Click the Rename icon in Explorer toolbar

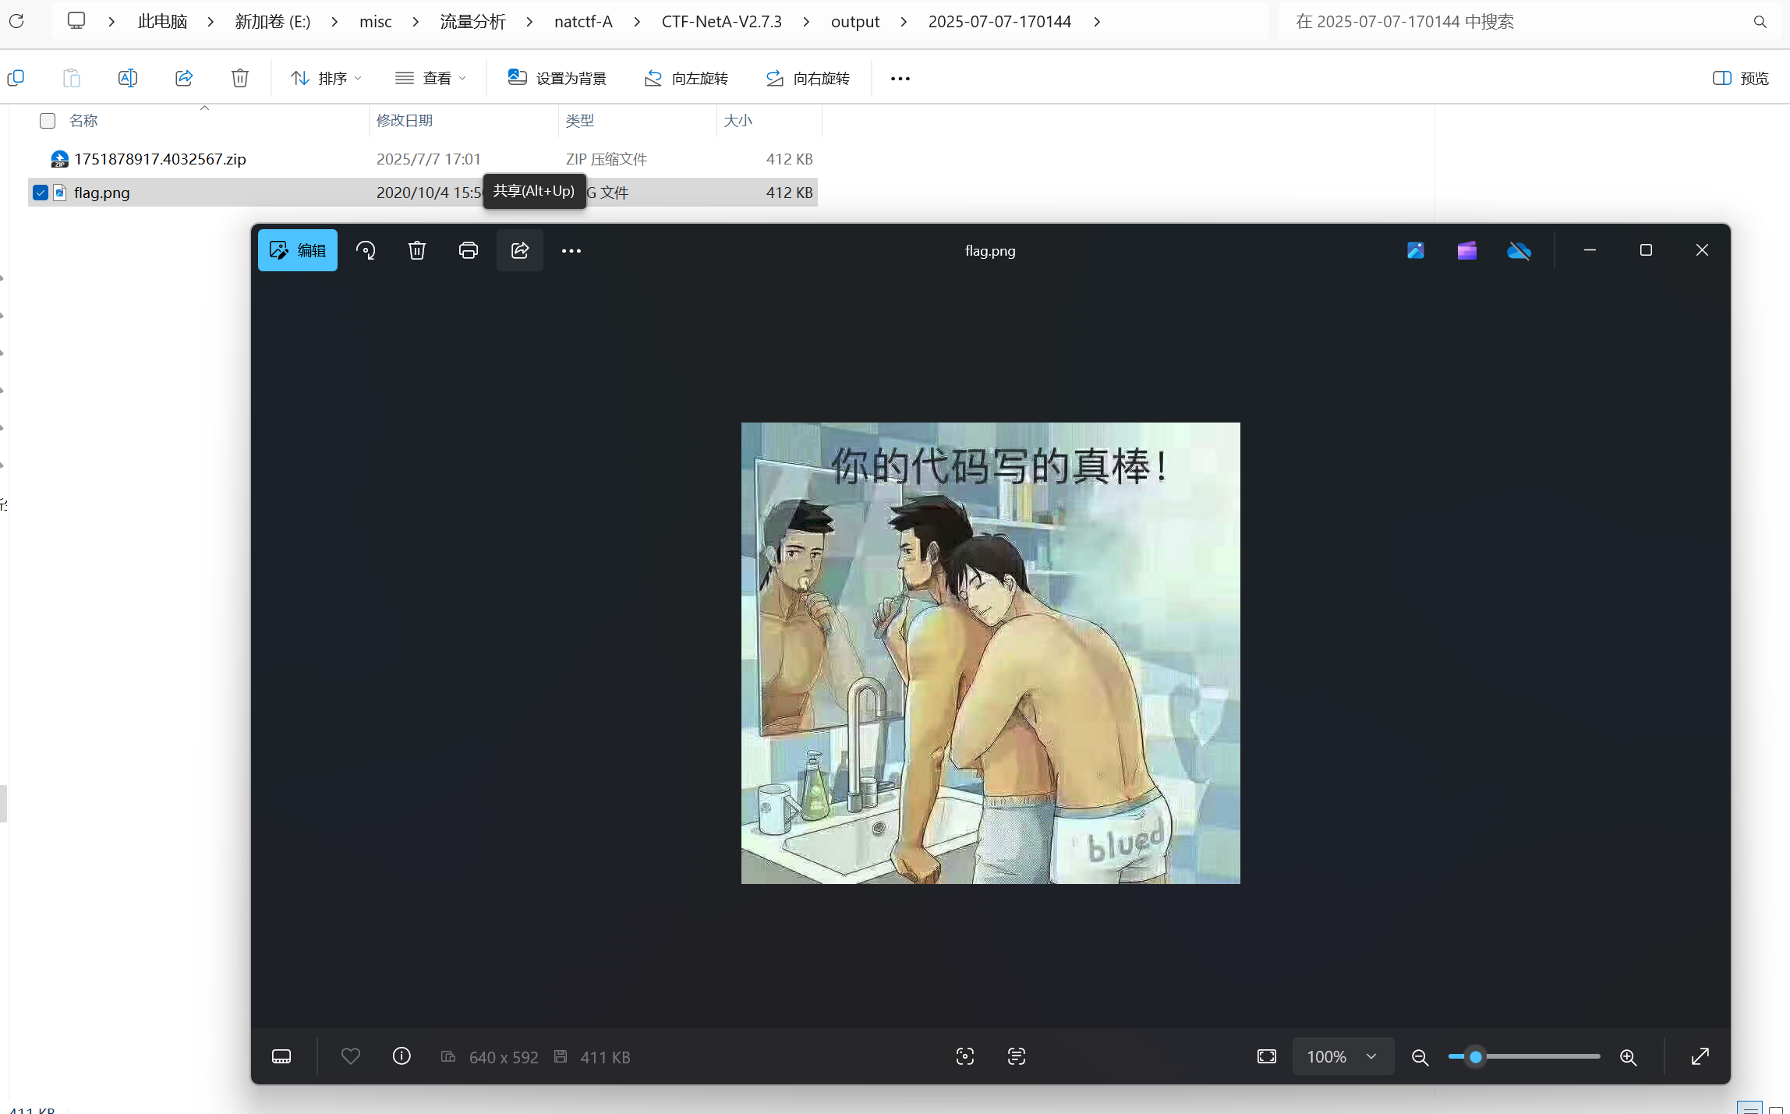pyautogui.click(x=128, y=78)
